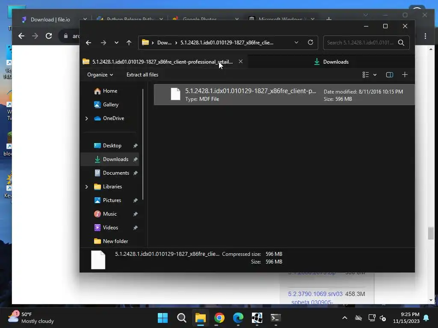Screen dimensions: 438x328
Task: Close the 5.1.2428.1 zip folder tab
Action: pyautogui.click(x=240, y=61)
